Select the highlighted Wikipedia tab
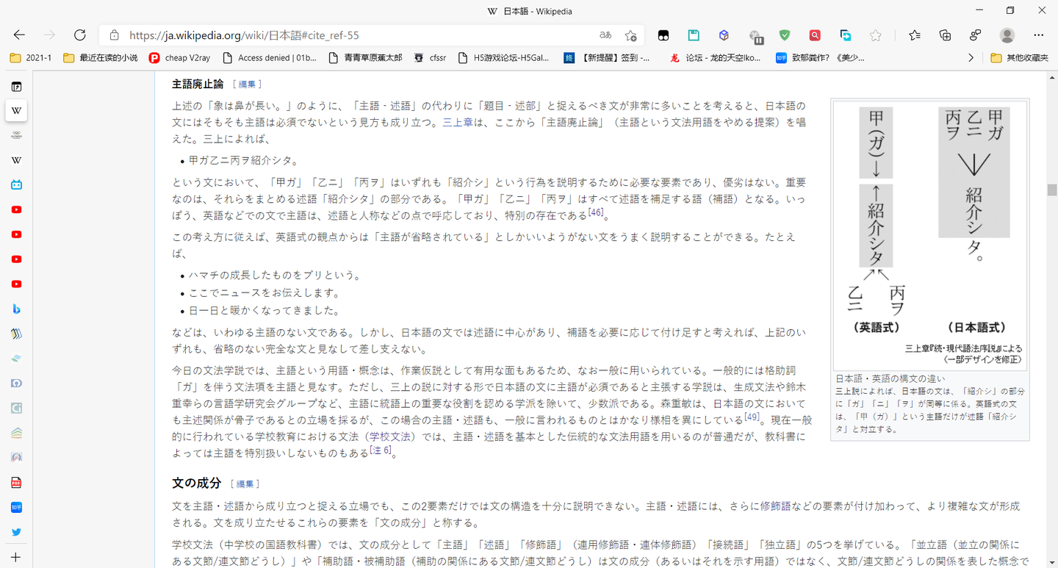Screen dimensions: 1058x568 [x=16, y=110]
